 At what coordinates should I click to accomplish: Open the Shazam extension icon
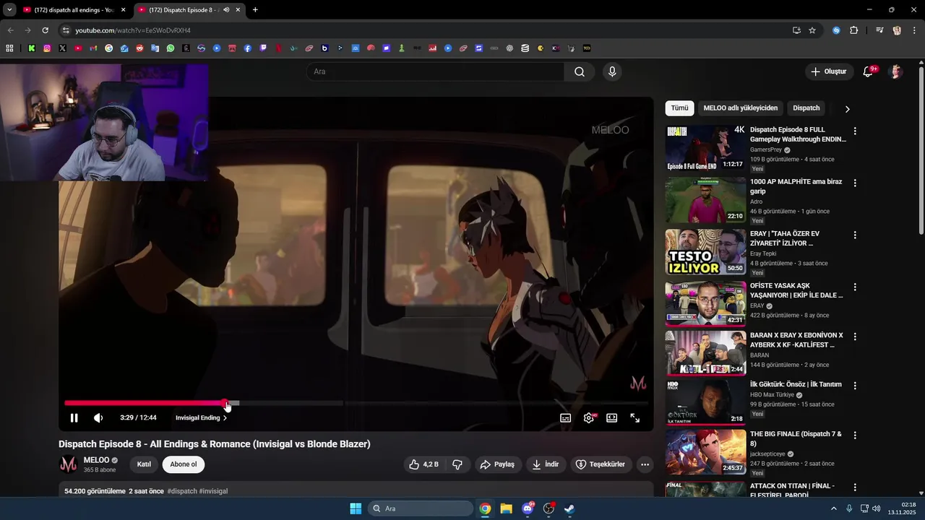click(836, 30)
